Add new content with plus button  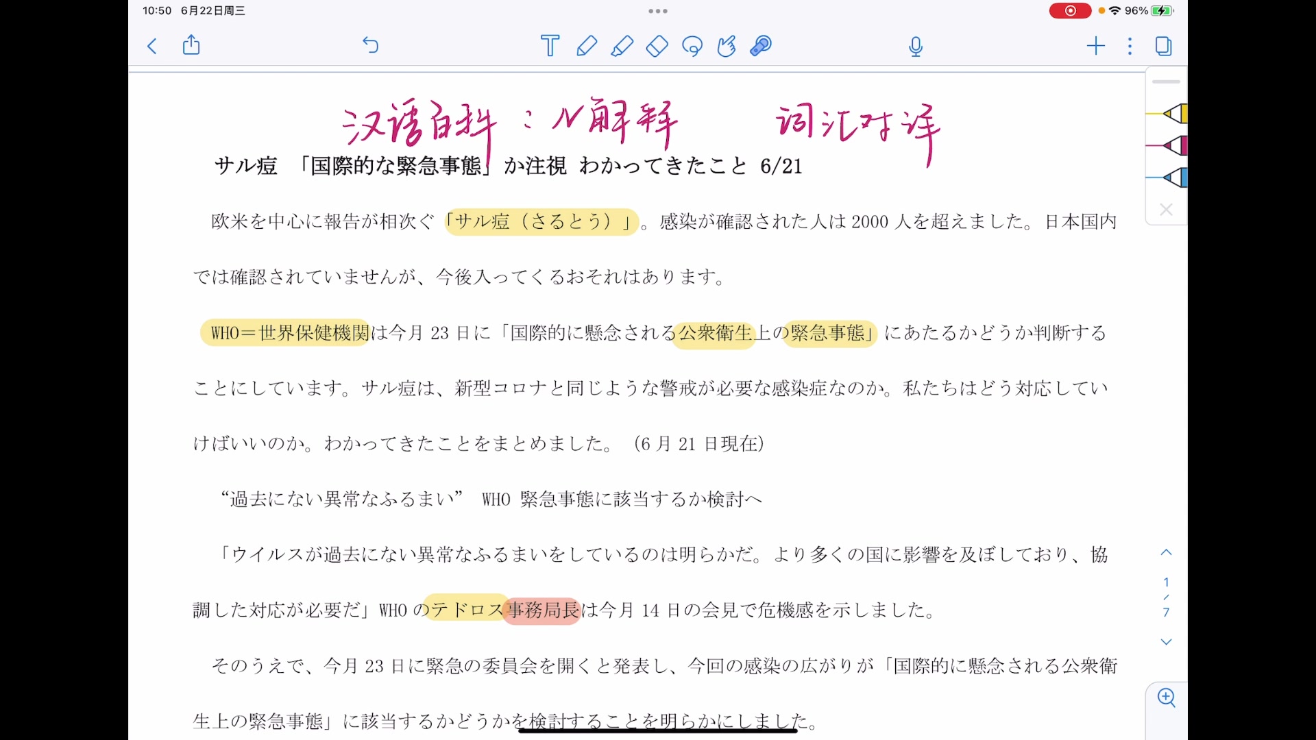point(1096,46)
